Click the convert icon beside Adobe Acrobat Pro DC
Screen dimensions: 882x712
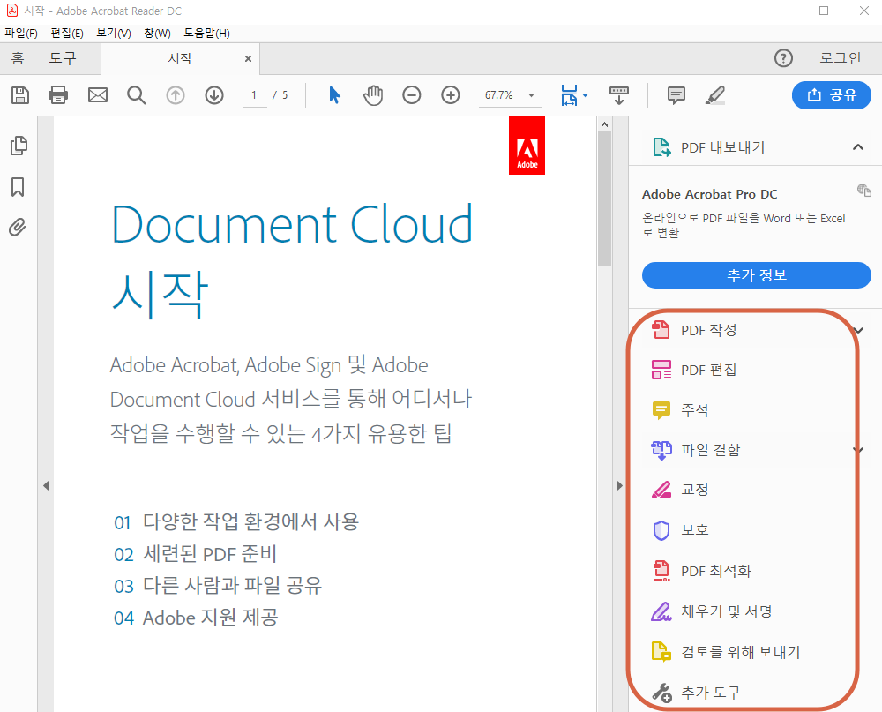[864, 191]
